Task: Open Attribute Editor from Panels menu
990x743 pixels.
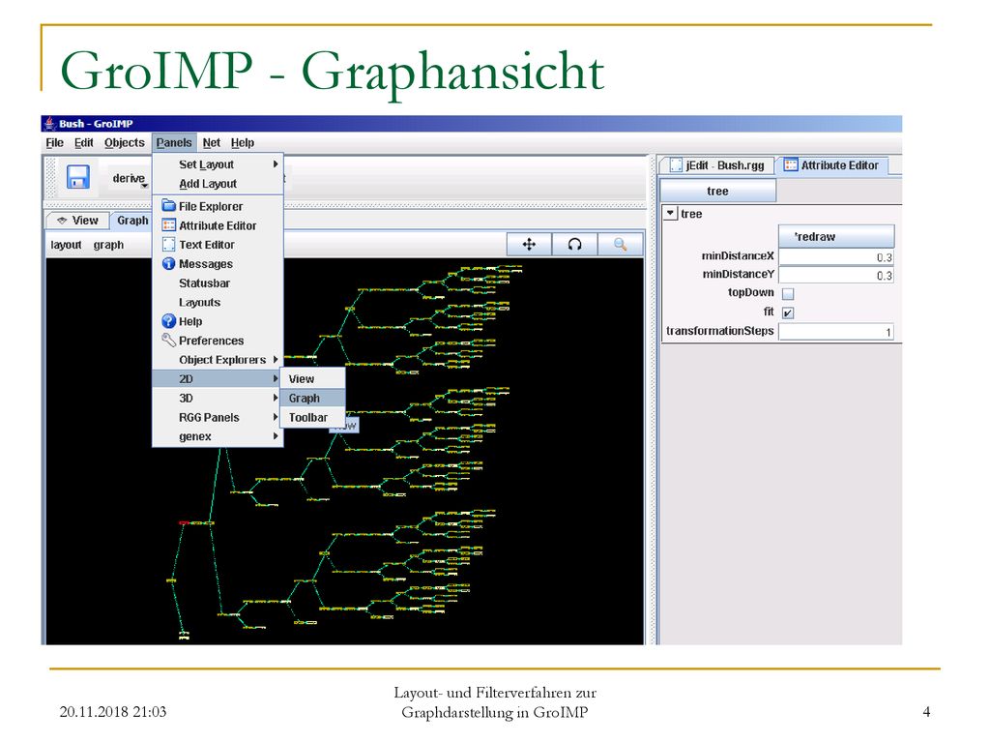Action: click(218, 225)
